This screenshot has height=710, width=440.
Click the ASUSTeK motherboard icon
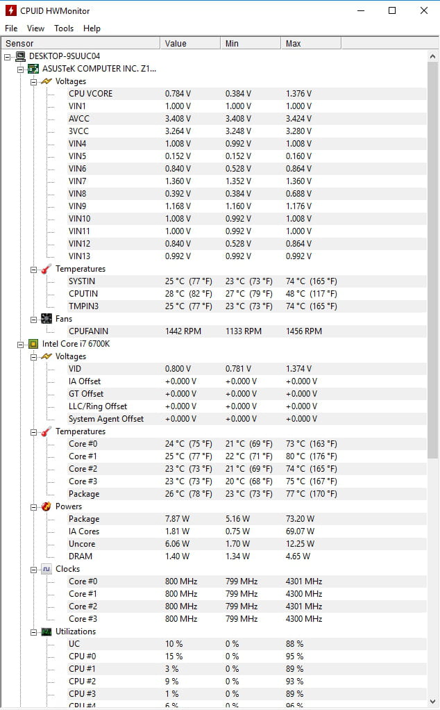tap(33, 69)
